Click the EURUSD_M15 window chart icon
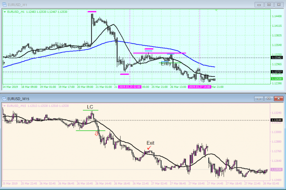Screen dimensions: 286x190 click(4, 99)
